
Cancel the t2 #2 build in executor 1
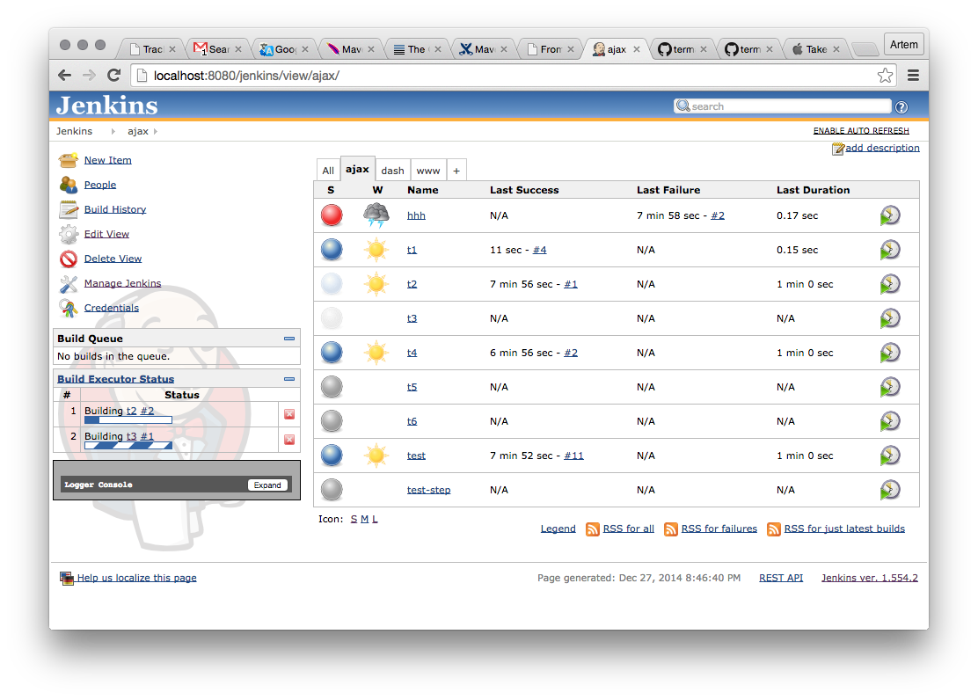(x=289, y=414)
